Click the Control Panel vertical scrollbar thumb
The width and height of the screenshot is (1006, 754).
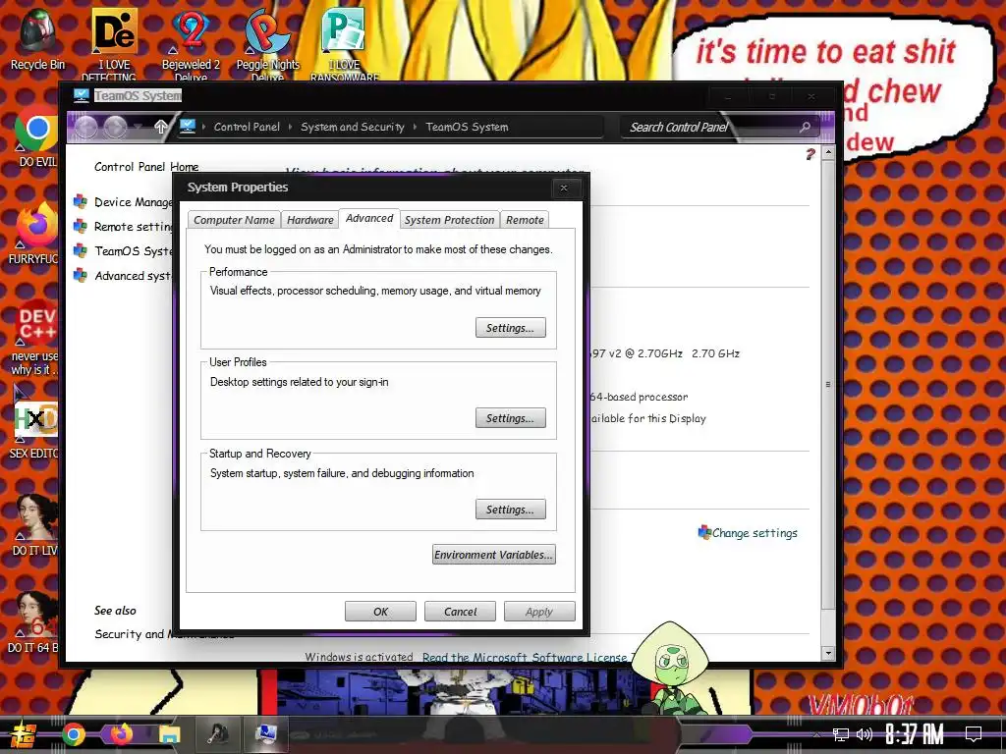pyautogui.click(x=828, y=385)
